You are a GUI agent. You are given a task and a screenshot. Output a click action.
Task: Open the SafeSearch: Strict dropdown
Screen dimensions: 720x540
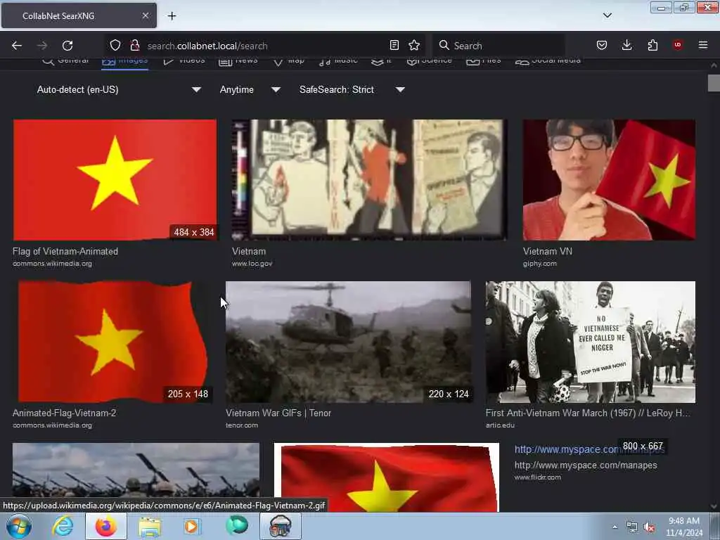tap(352, 89)
